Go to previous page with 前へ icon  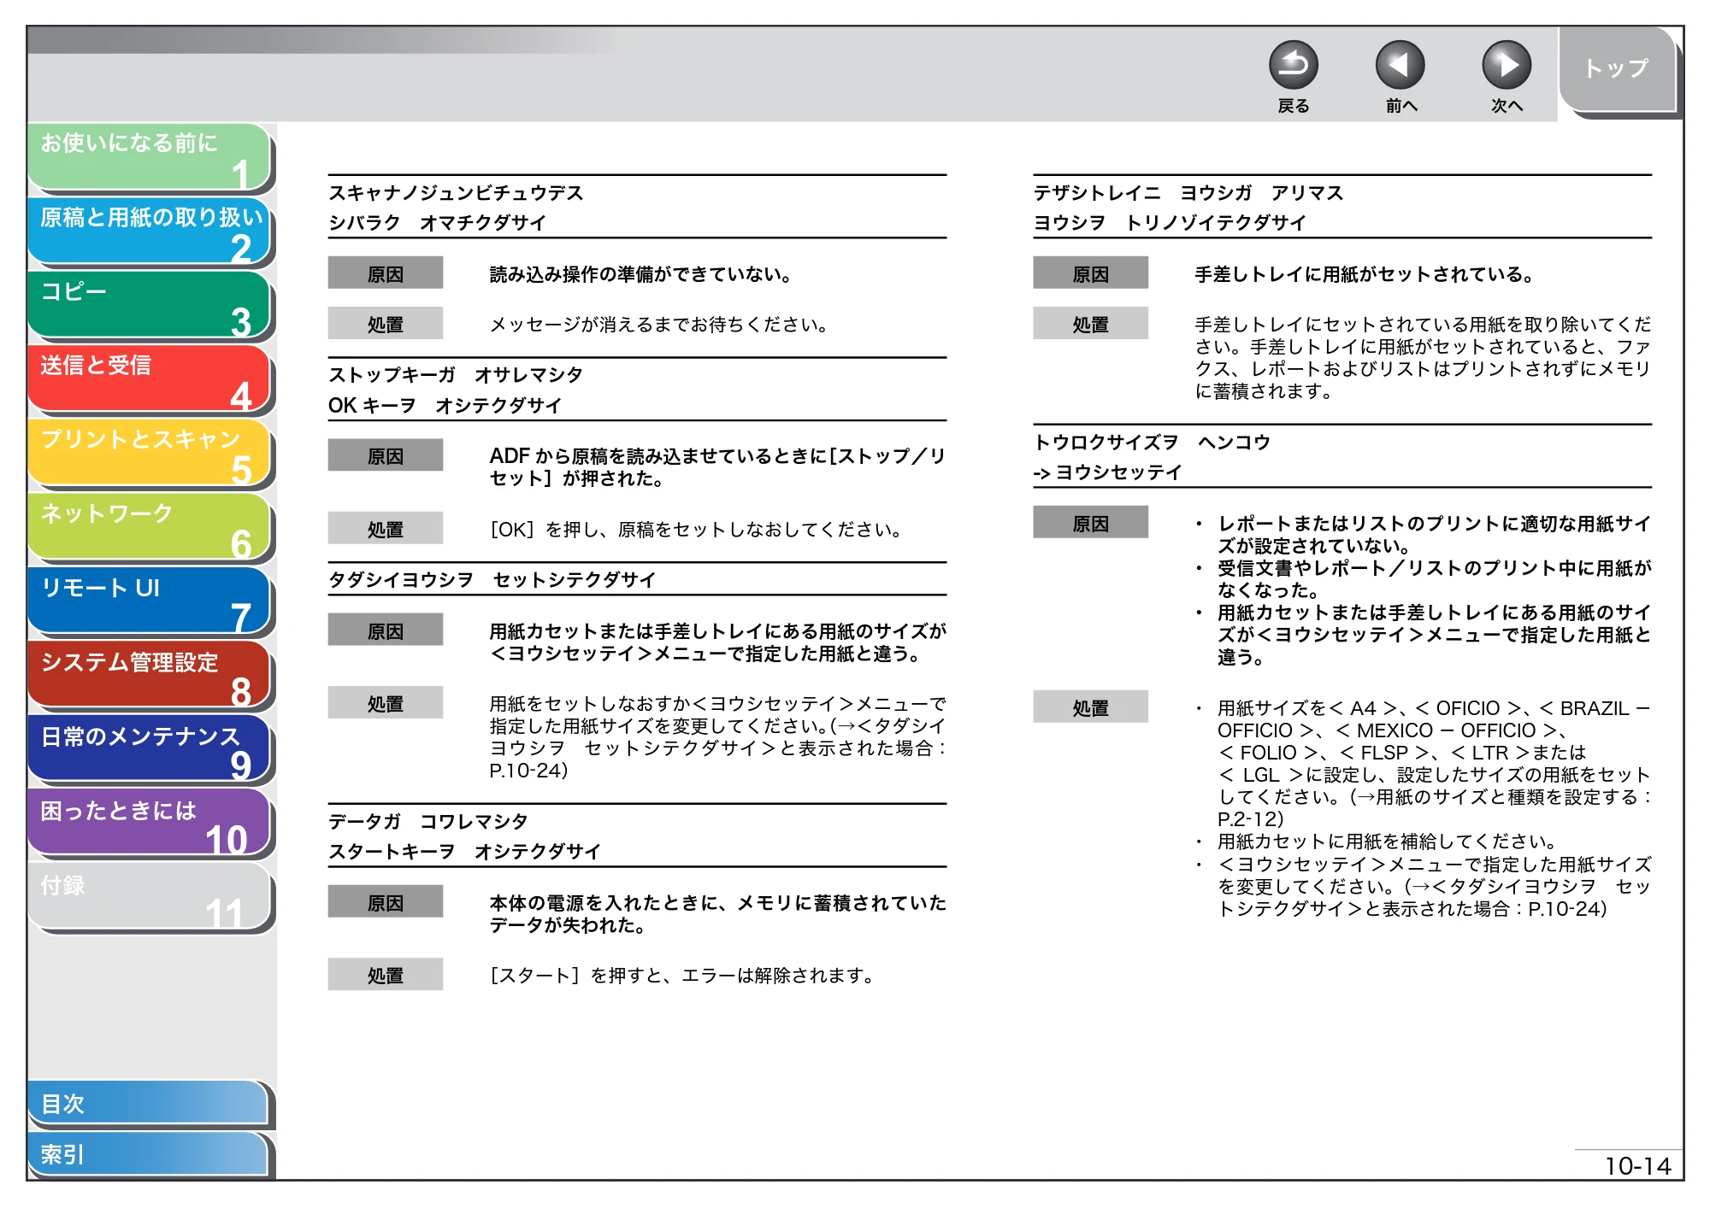coord(1400,65)
